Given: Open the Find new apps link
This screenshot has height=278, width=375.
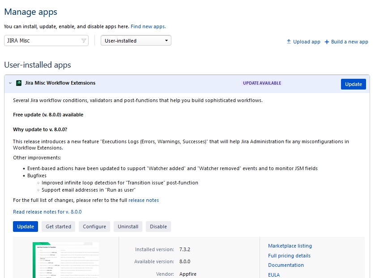Looking at the screenshot, I should click(x=148, y=26).
